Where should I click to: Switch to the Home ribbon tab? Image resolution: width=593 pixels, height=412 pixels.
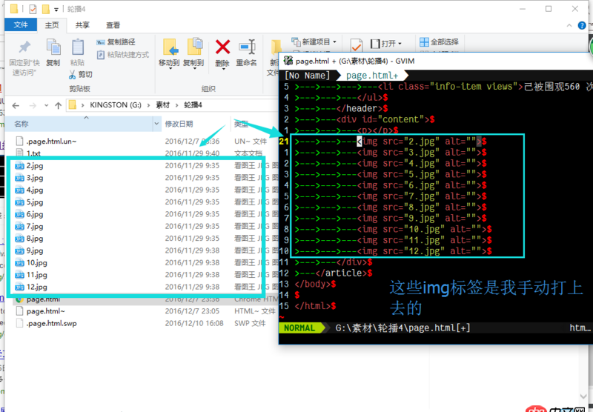coord(52,25)
